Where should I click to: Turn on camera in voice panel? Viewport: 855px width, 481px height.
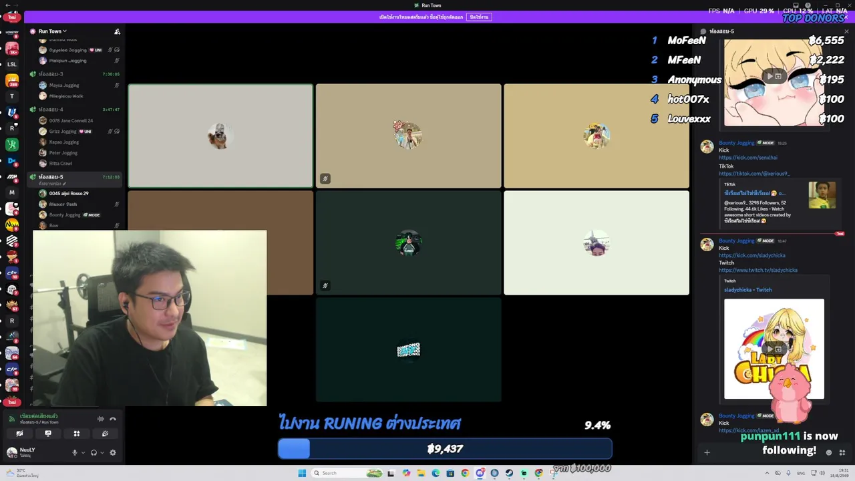(x=19, y=434)
